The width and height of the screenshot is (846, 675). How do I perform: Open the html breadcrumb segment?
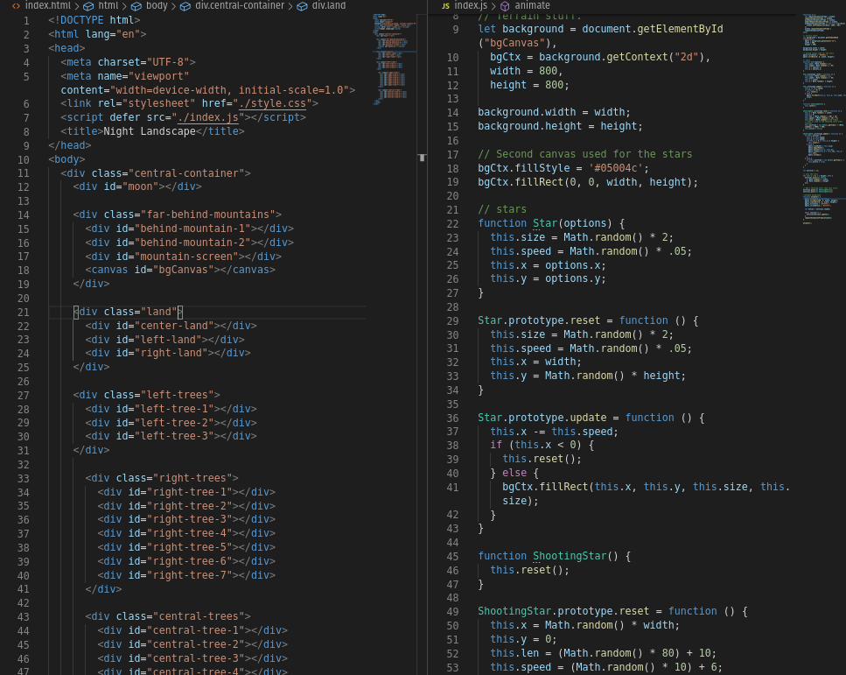point(108,5)
